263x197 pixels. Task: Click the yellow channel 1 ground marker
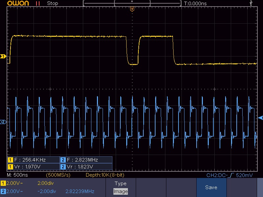[x=3, y=56]
